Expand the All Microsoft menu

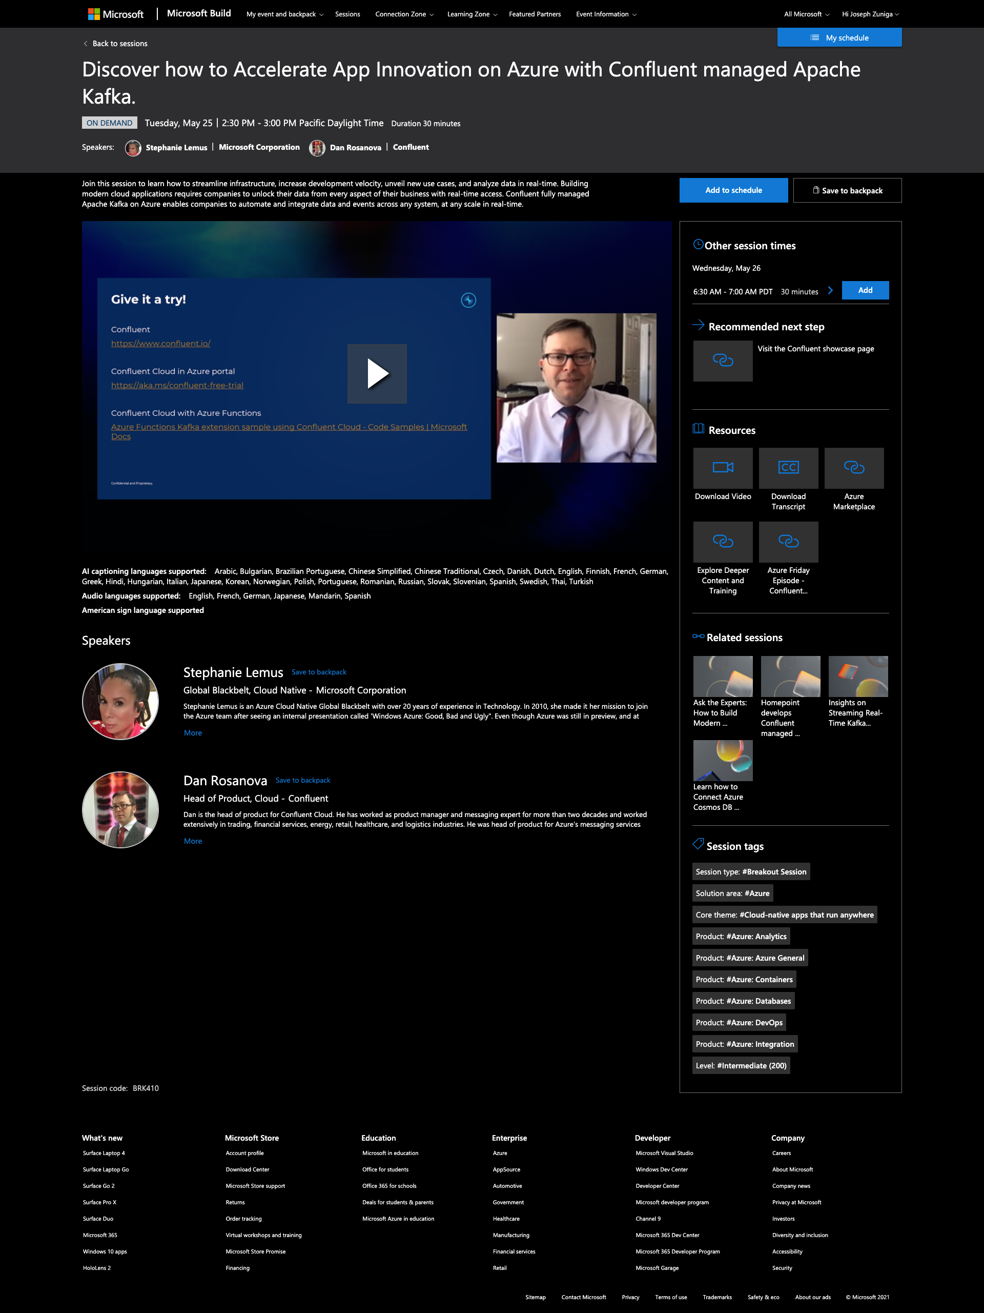(807, 14)
